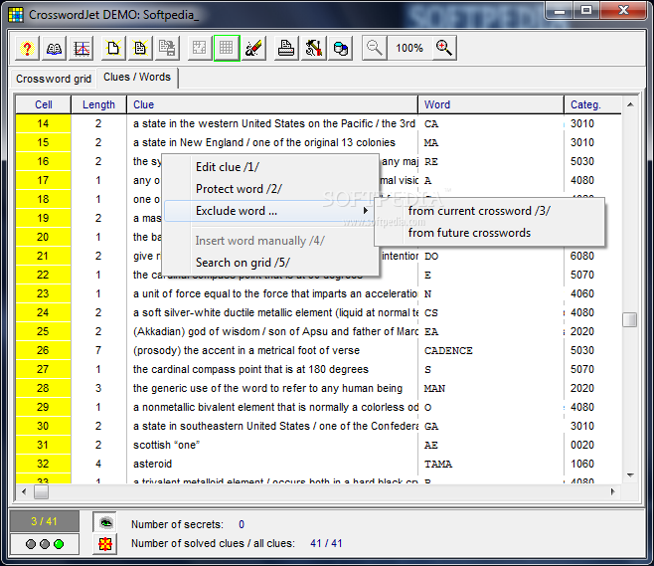Open help with the question mark icon
This screenshot has height=566, width=654.
tap(27, 49)
